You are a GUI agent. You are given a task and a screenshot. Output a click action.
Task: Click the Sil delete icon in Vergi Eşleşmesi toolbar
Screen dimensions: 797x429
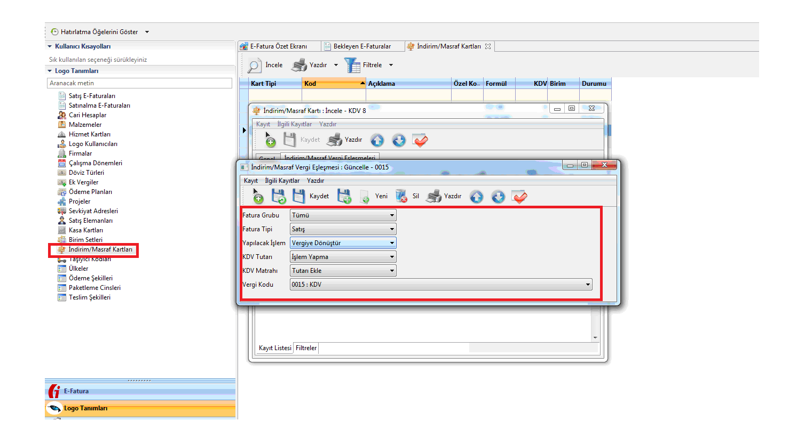pos(401,196)
